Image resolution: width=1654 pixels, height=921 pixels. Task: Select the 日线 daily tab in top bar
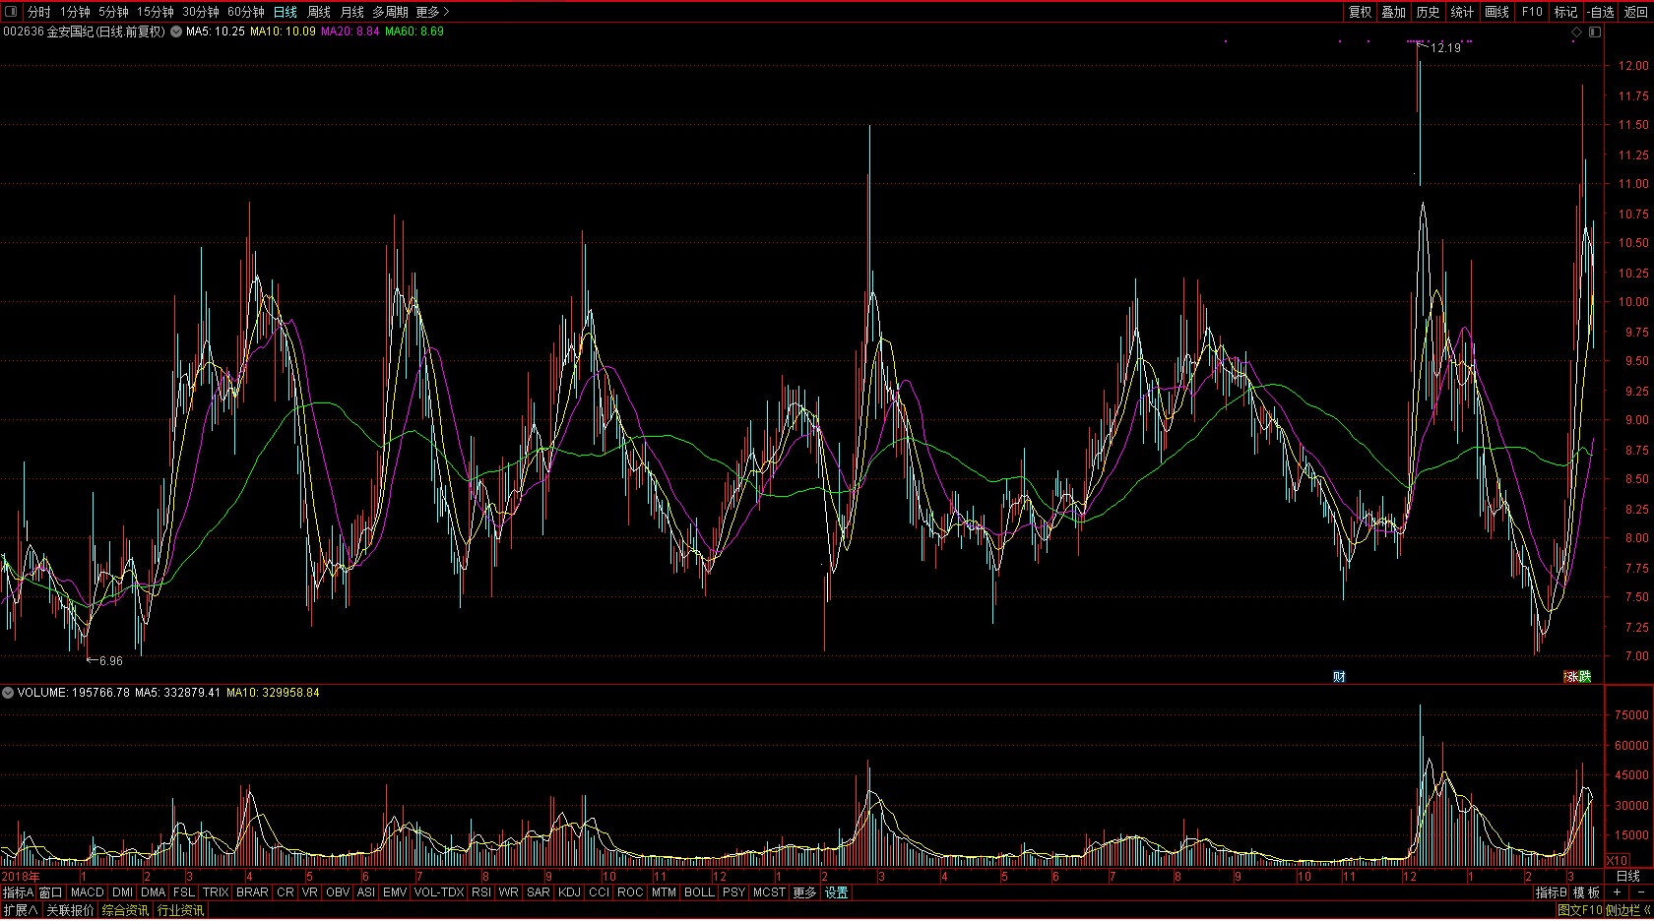click(286, 12)
